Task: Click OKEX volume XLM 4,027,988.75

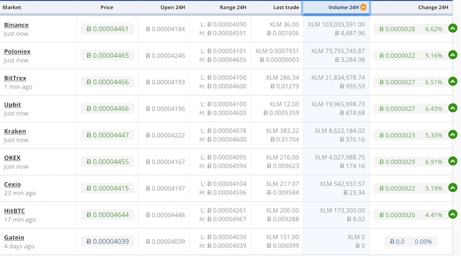Action: 340,157
